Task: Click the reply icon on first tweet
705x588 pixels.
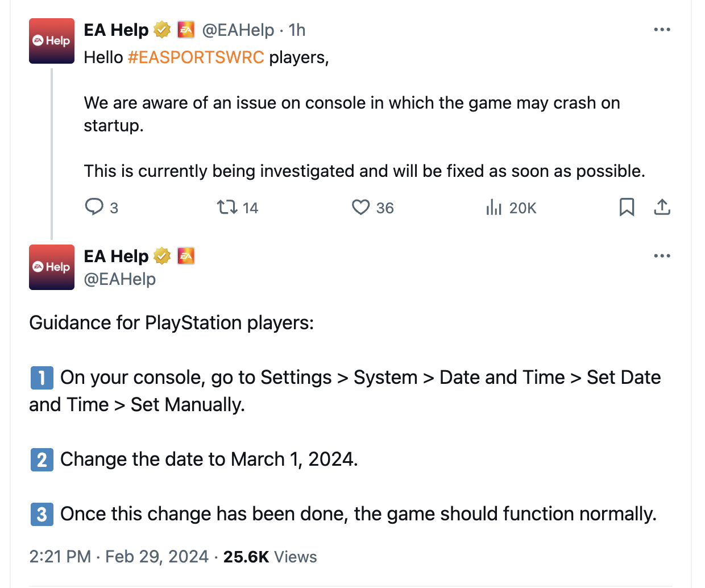Action: point(94,207)
